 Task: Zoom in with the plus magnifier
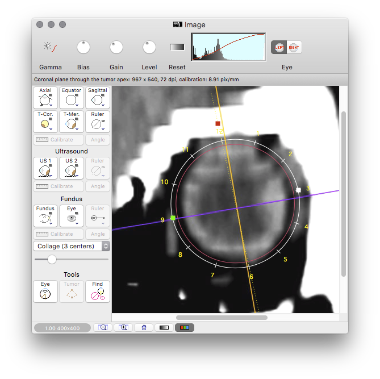(x=124, y=328)
